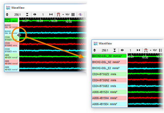
Task: Click horizontal compress arrows in the wide-label WaveView window
Action: [138, 50]
